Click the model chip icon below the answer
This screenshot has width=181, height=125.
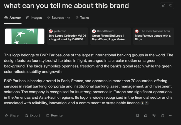(137, 115)
